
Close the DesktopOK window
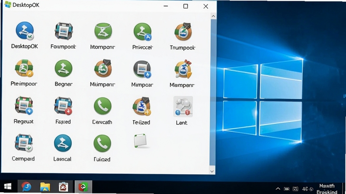tap(206, 6)
